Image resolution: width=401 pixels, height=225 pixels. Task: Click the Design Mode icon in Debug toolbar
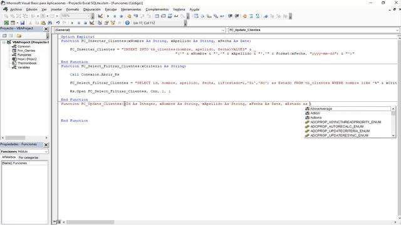pos(100,16)
